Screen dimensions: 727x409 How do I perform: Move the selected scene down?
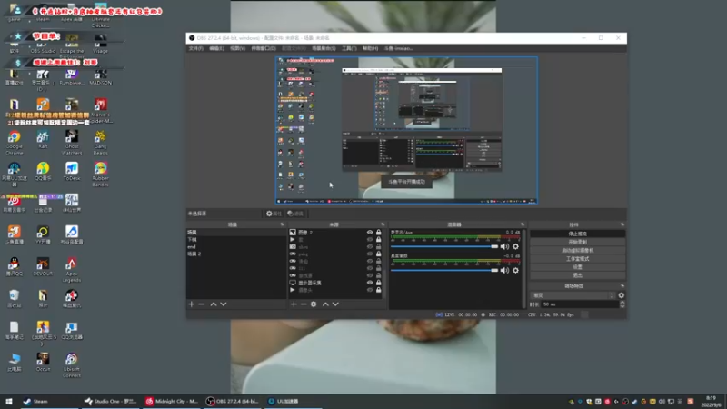[224, 304]
